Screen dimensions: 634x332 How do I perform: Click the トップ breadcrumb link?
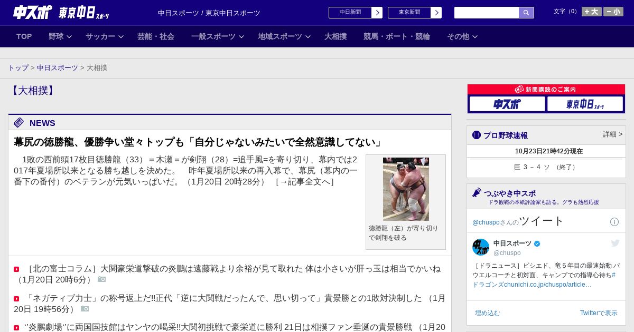18,68
